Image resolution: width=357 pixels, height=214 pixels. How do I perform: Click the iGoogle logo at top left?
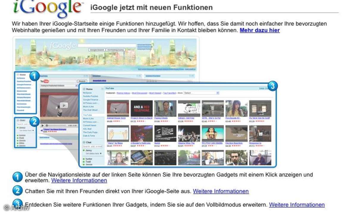coord(48,9)
